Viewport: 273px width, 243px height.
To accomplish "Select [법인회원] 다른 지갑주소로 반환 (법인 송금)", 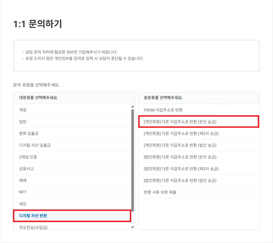I will click(x=199, y=180).
